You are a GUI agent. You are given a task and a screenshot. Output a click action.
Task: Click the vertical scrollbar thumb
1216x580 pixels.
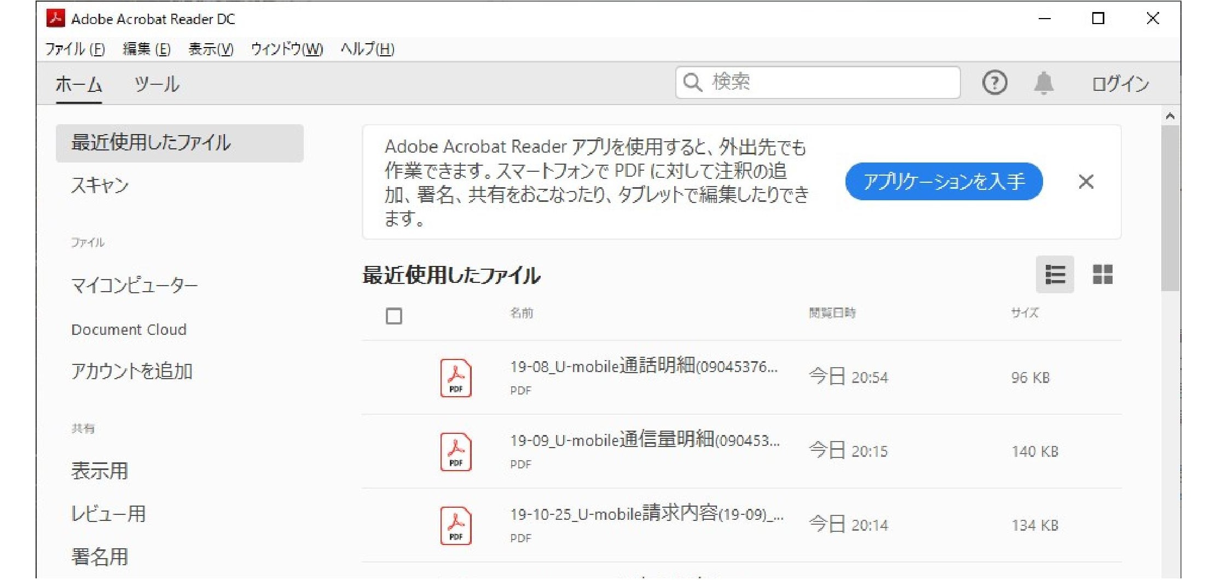point(1170,208)
